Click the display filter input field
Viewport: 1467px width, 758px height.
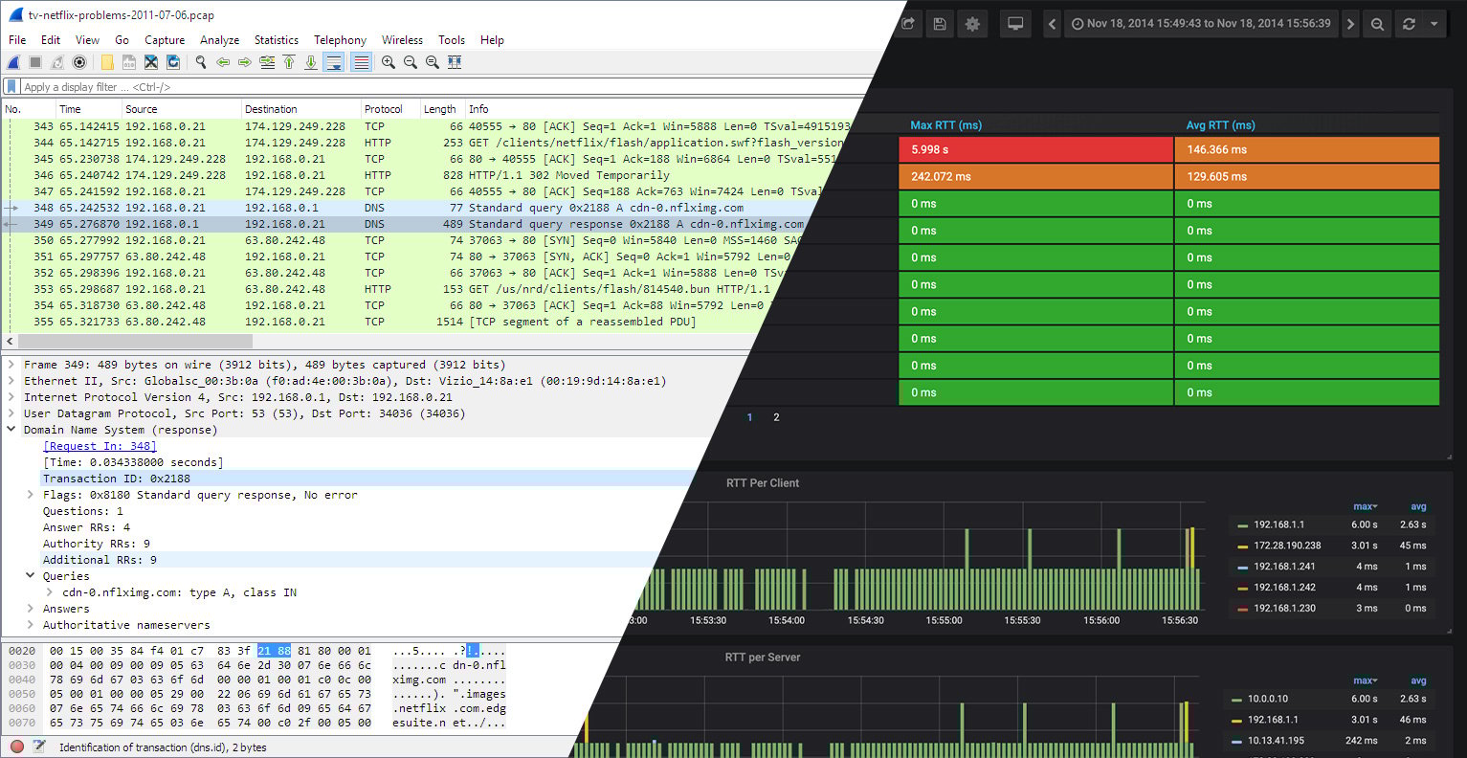(x=287, y=85)
